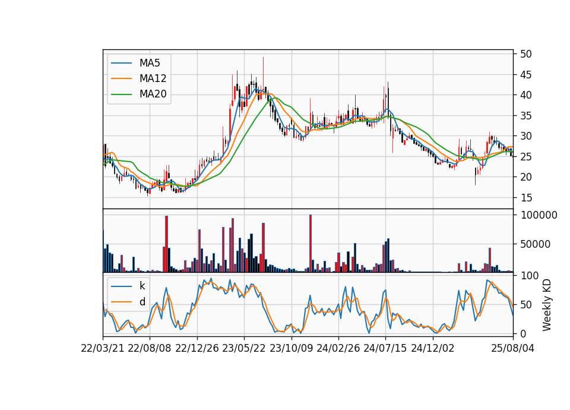Click the blue MA5 legend line sample
Image resolution: width=570 pixels, height=410 pixels.
click(121, 63)
